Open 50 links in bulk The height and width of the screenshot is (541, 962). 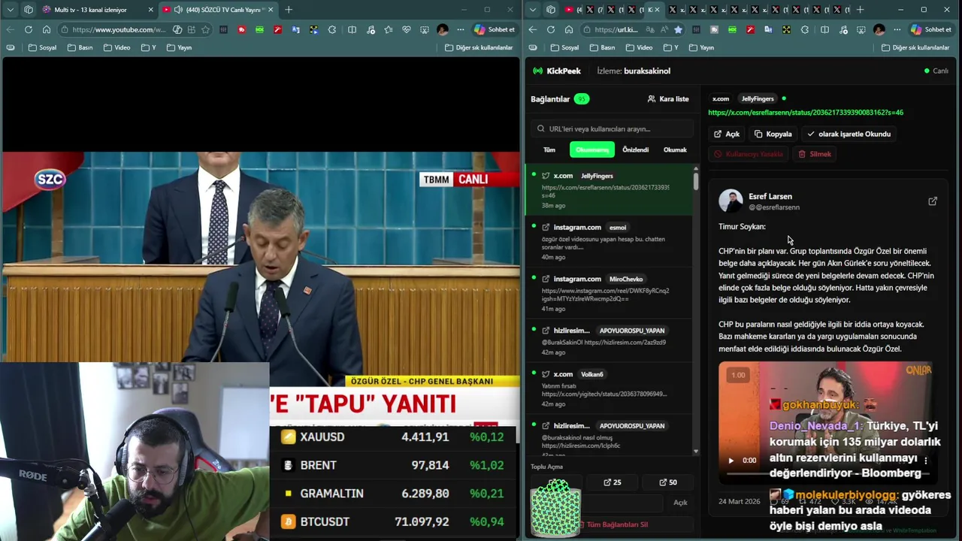point(668,482)
